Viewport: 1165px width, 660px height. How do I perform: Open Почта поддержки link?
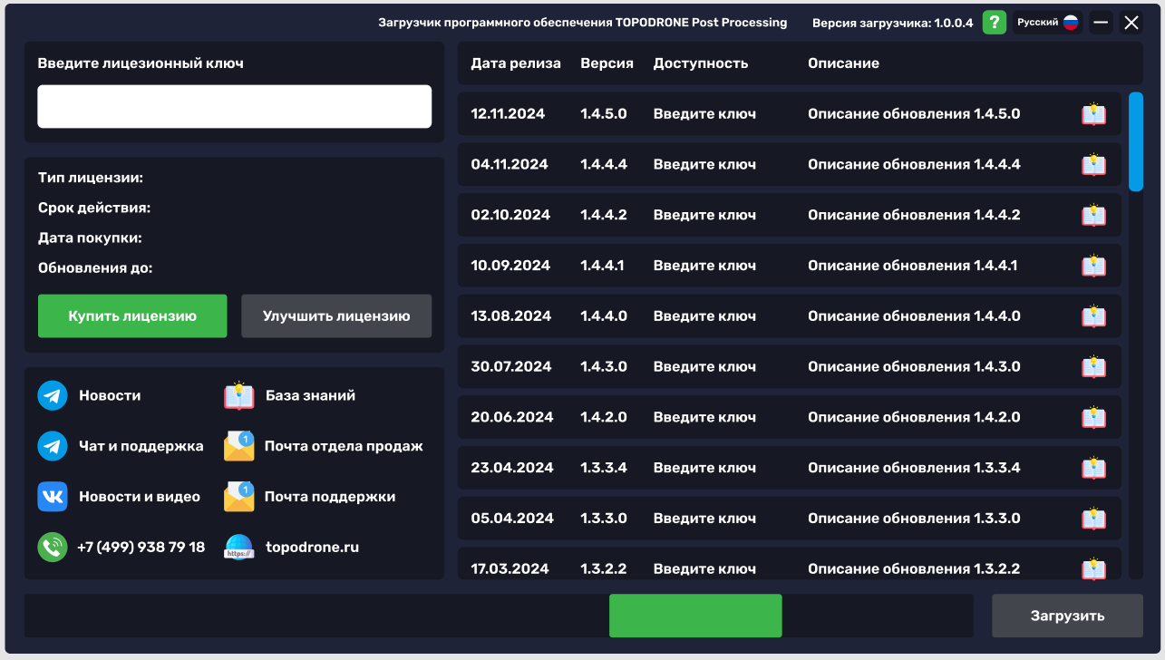(330, 497)
